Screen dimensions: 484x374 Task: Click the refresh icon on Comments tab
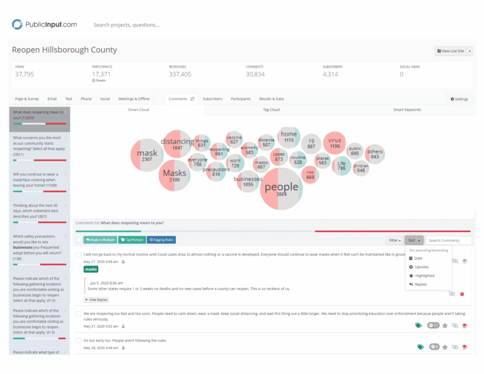click(192, 99)
